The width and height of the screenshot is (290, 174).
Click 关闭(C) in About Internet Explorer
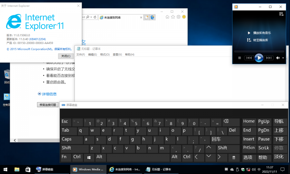coord(66,56)
